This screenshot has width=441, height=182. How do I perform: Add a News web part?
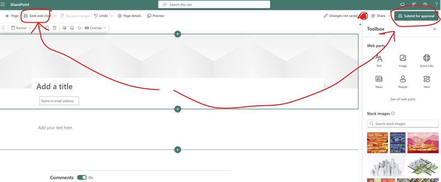tap(379, 82)
